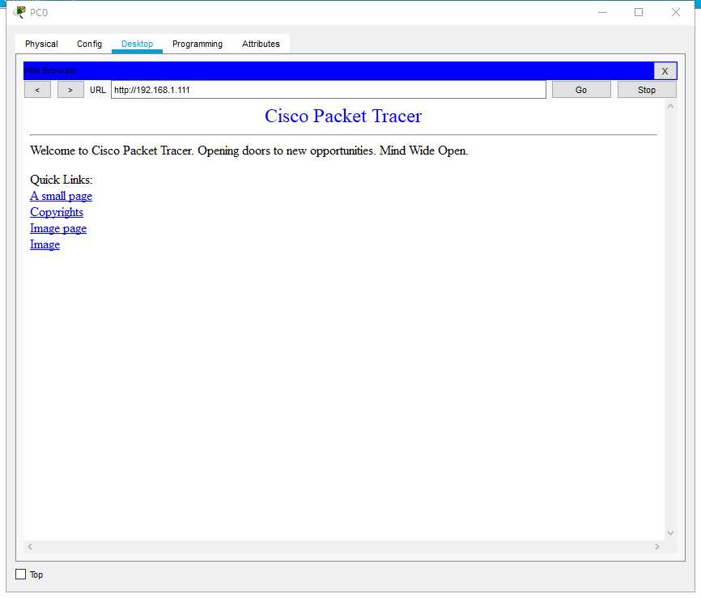Viewport: 701px width, 598px height.
Task: Open the Copyrights link
Action: point(57,212)
